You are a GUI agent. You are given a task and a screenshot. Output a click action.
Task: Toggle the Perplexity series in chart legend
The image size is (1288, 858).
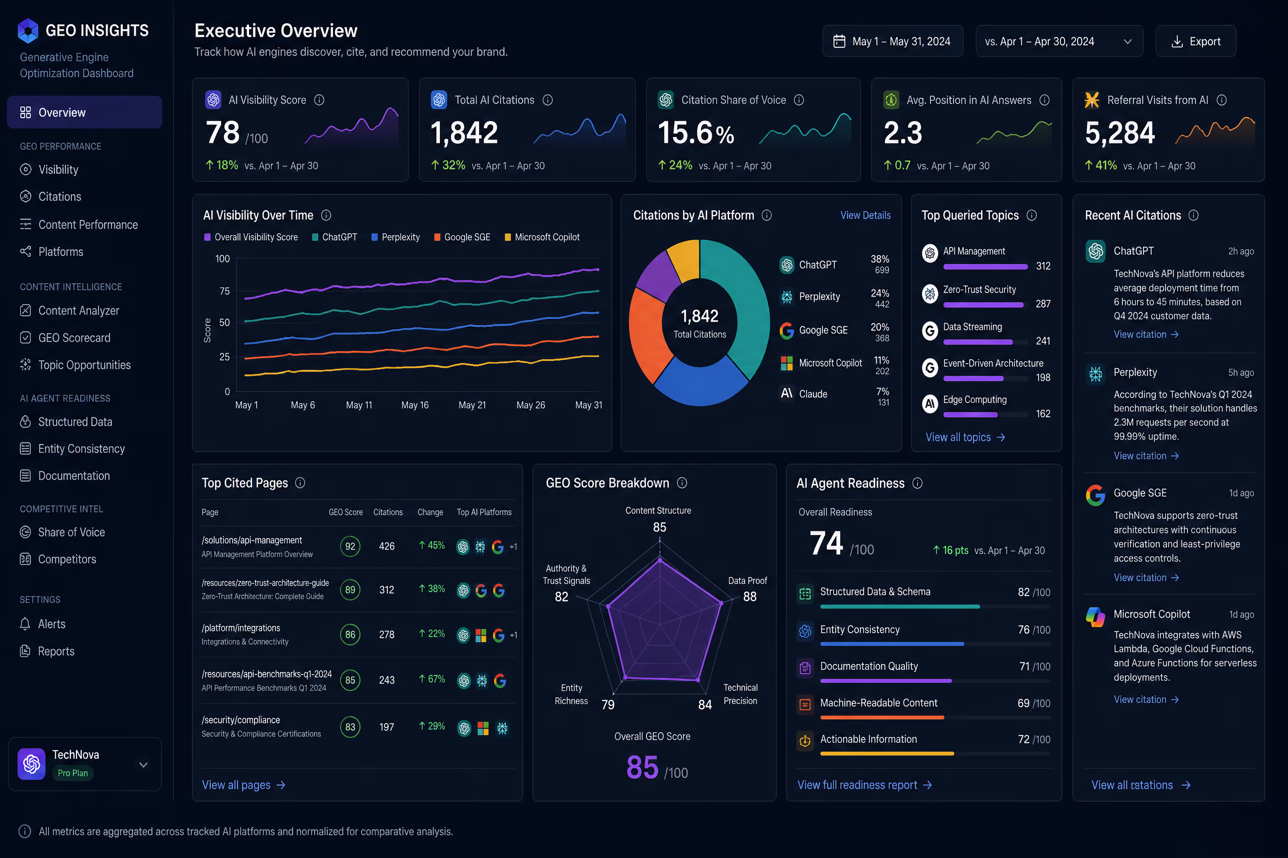395,237
